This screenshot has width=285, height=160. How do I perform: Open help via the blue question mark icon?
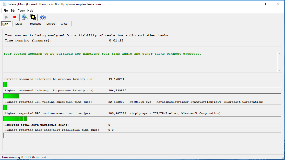[43, 17]
